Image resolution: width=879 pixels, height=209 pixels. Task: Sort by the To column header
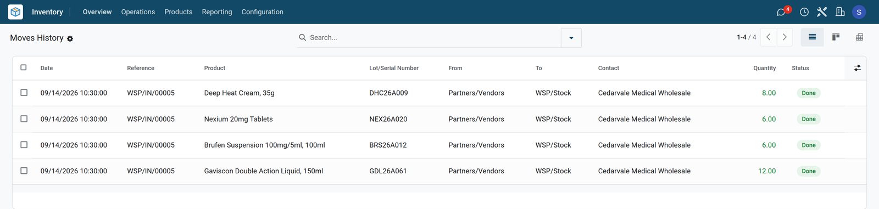(539, 68)
